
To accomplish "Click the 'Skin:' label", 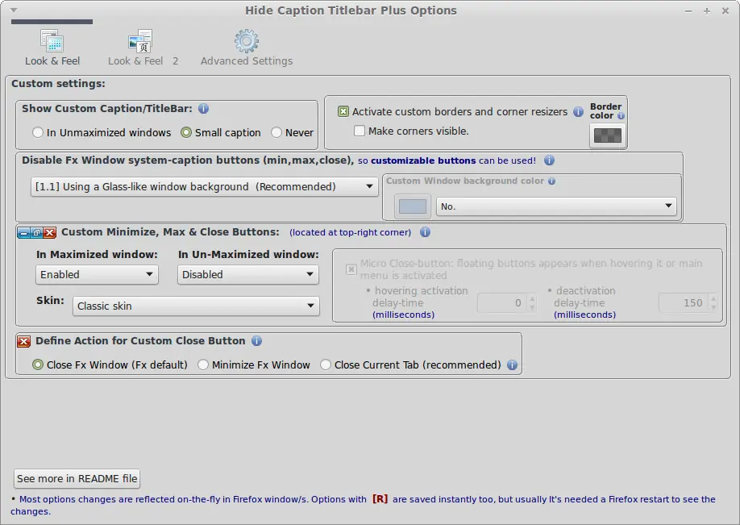I will [50, 300].
